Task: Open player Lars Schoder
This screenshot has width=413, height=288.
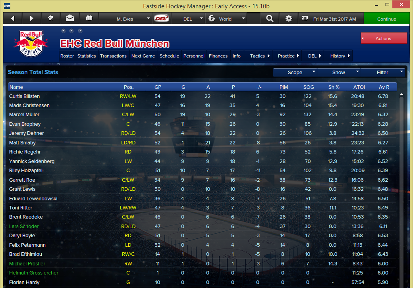Action: [24, 227]
